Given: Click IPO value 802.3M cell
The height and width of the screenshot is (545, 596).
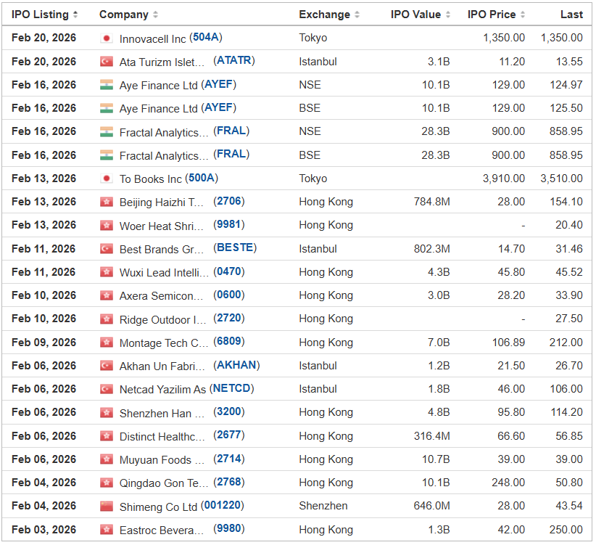Looking at the screenshot, I should [432, 249].
